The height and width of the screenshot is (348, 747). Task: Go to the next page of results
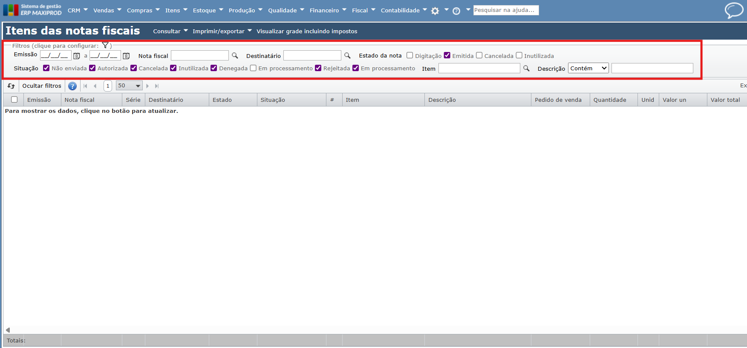pyautogui.click(x=147, y=86)
